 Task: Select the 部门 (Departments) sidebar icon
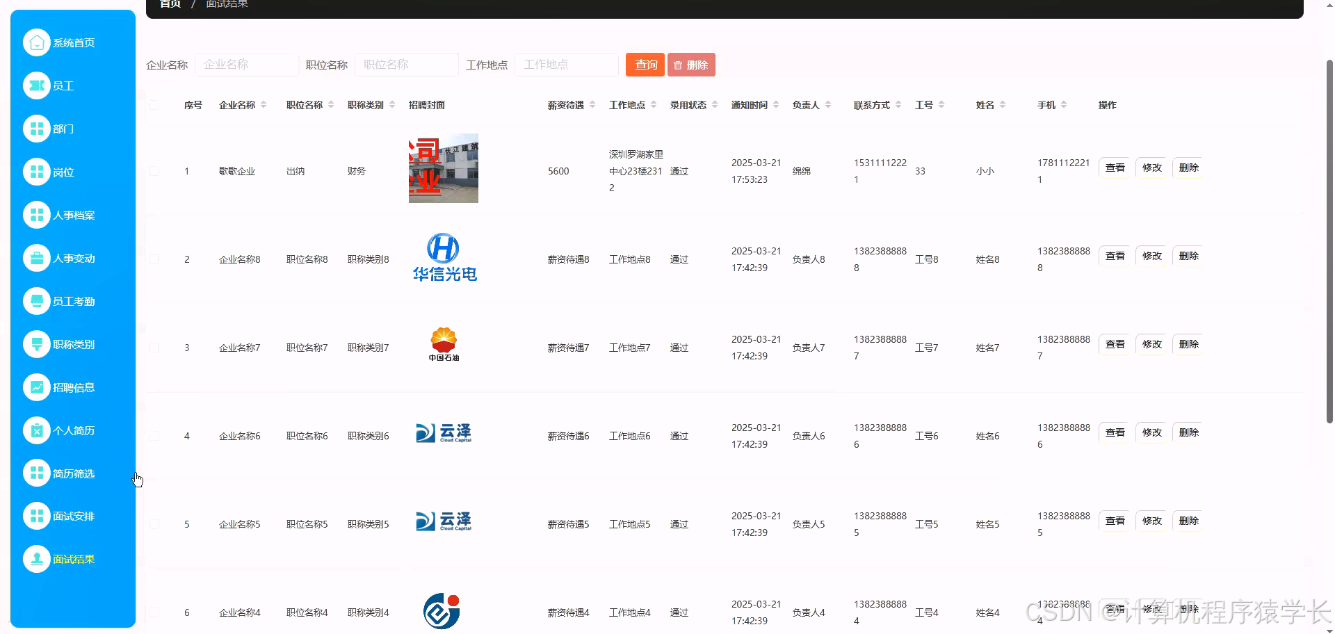pos(37,129)
